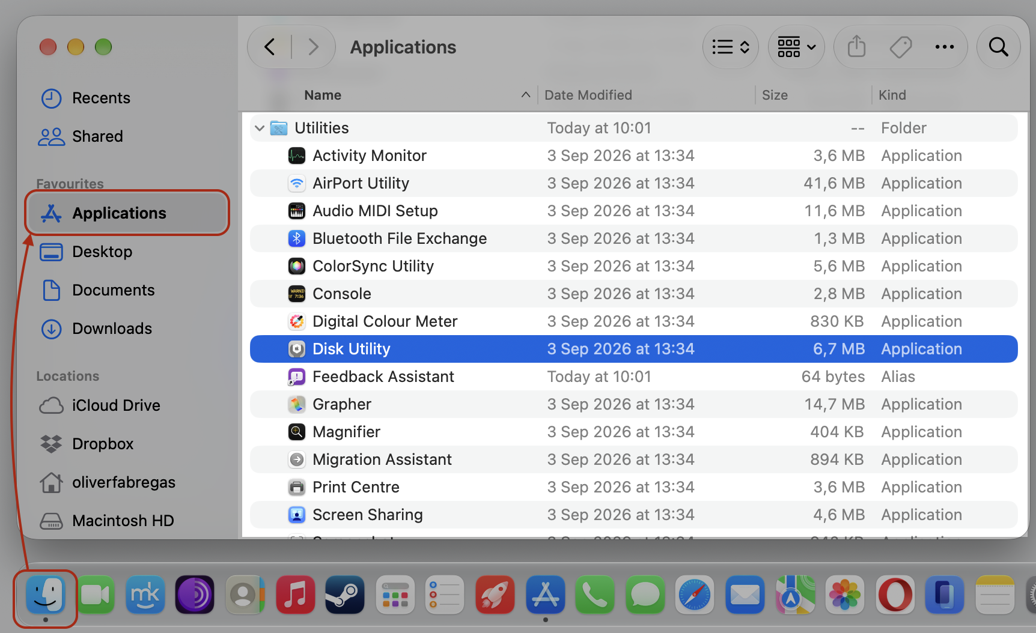Select the Grapher app icon
Viewport: 1036px width, 633px height.
point(297,404)
